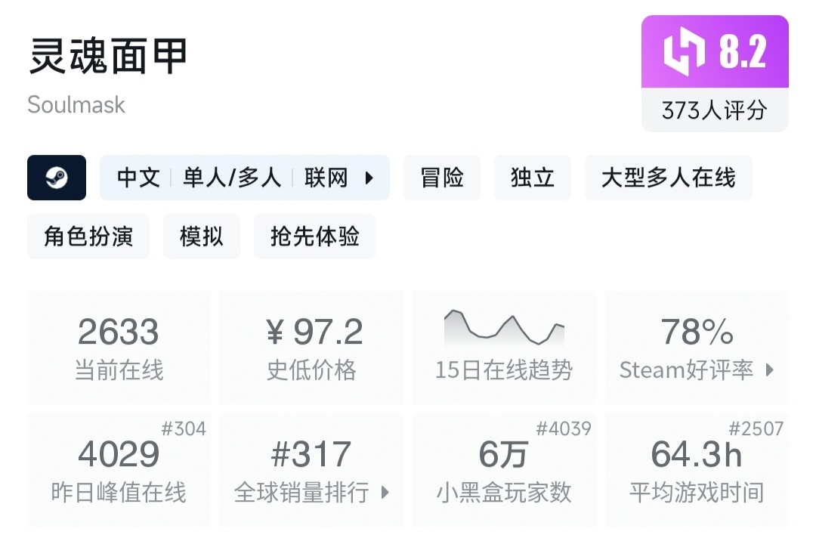The height and width of the screenshot is (538, 816).
Task: Open the 大型多人在线 tag
Action: (668, 178)
